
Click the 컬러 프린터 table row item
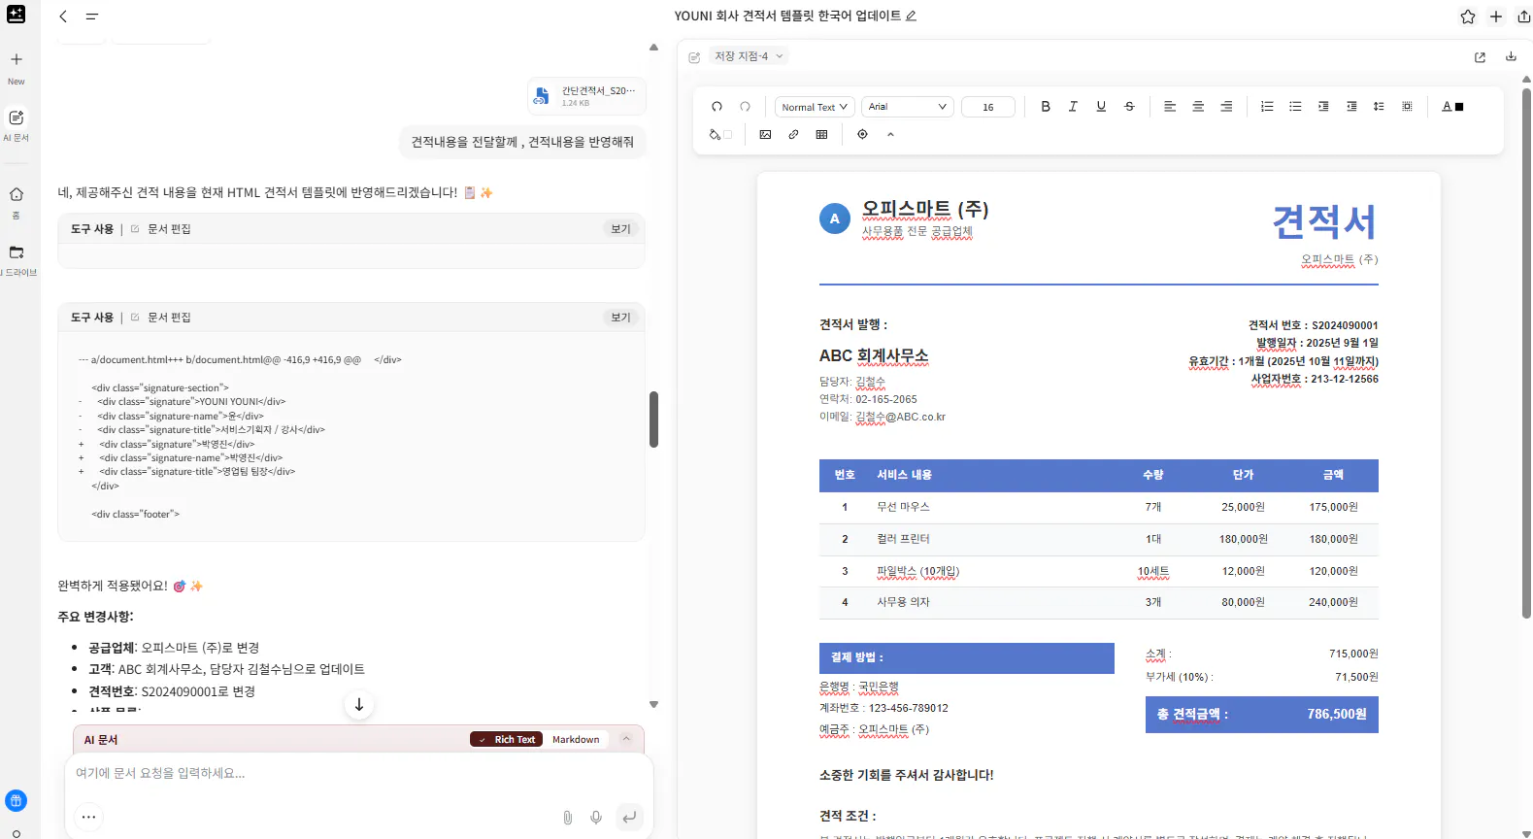[x=903, y=539]
